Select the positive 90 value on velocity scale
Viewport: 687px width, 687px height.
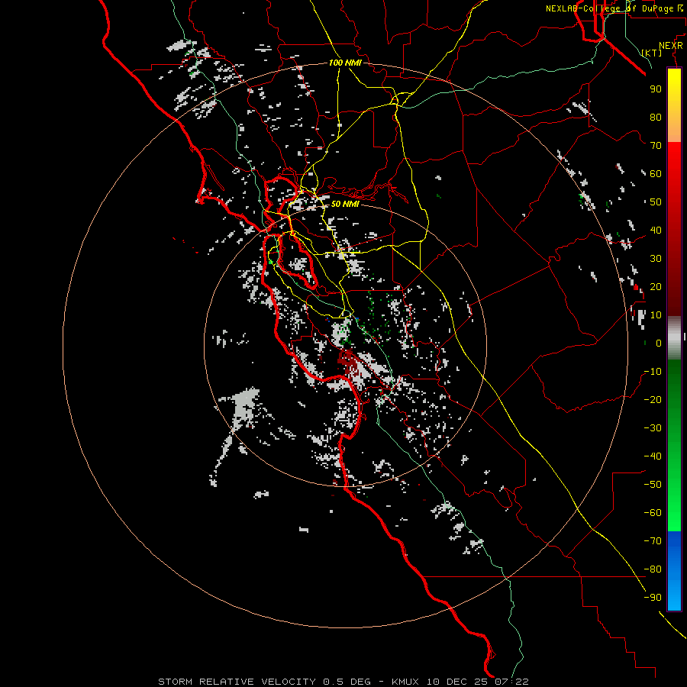656,89
